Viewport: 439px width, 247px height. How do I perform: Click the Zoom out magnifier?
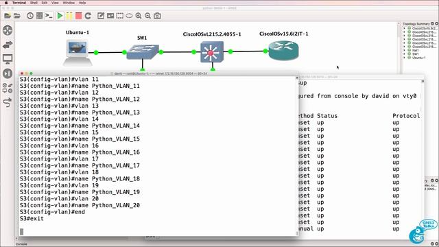click(x=148, y=16)
